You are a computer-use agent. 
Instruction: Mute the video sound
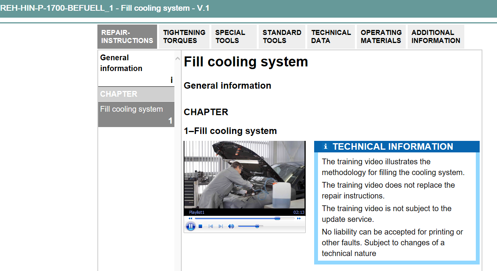(x=231, y=226)
